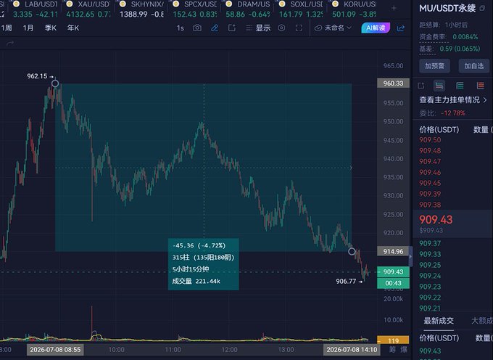Open the 大额成交 tab
493x360 pixels.
point(481,321)
